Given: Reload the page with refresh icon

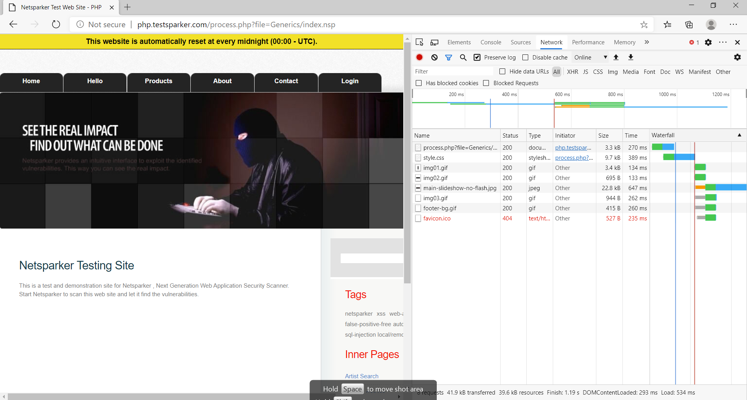Looking at the screenshot, I should [56, 24].
